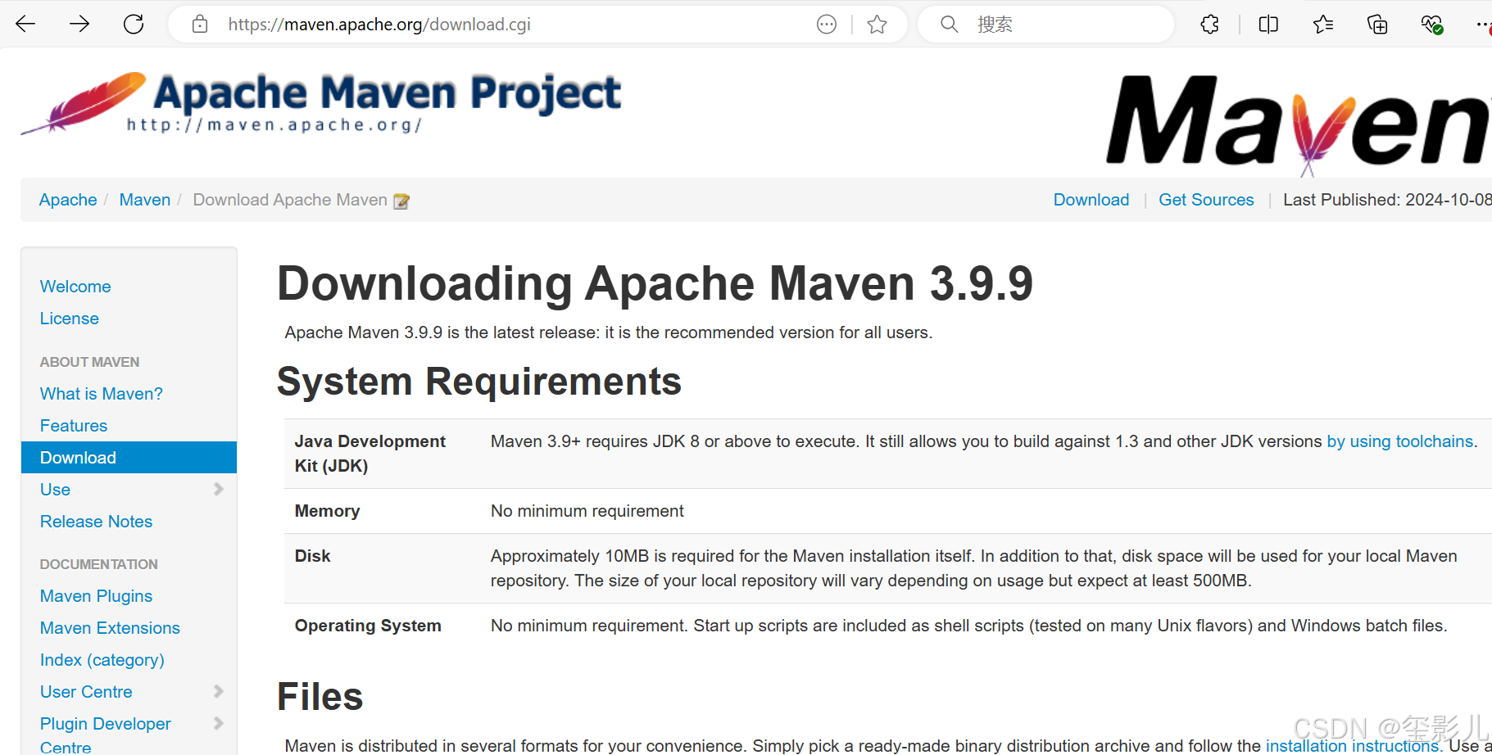Open Plugin Developer Centre sidebar link
1492x755 pixels.
[x=106, y=735]
